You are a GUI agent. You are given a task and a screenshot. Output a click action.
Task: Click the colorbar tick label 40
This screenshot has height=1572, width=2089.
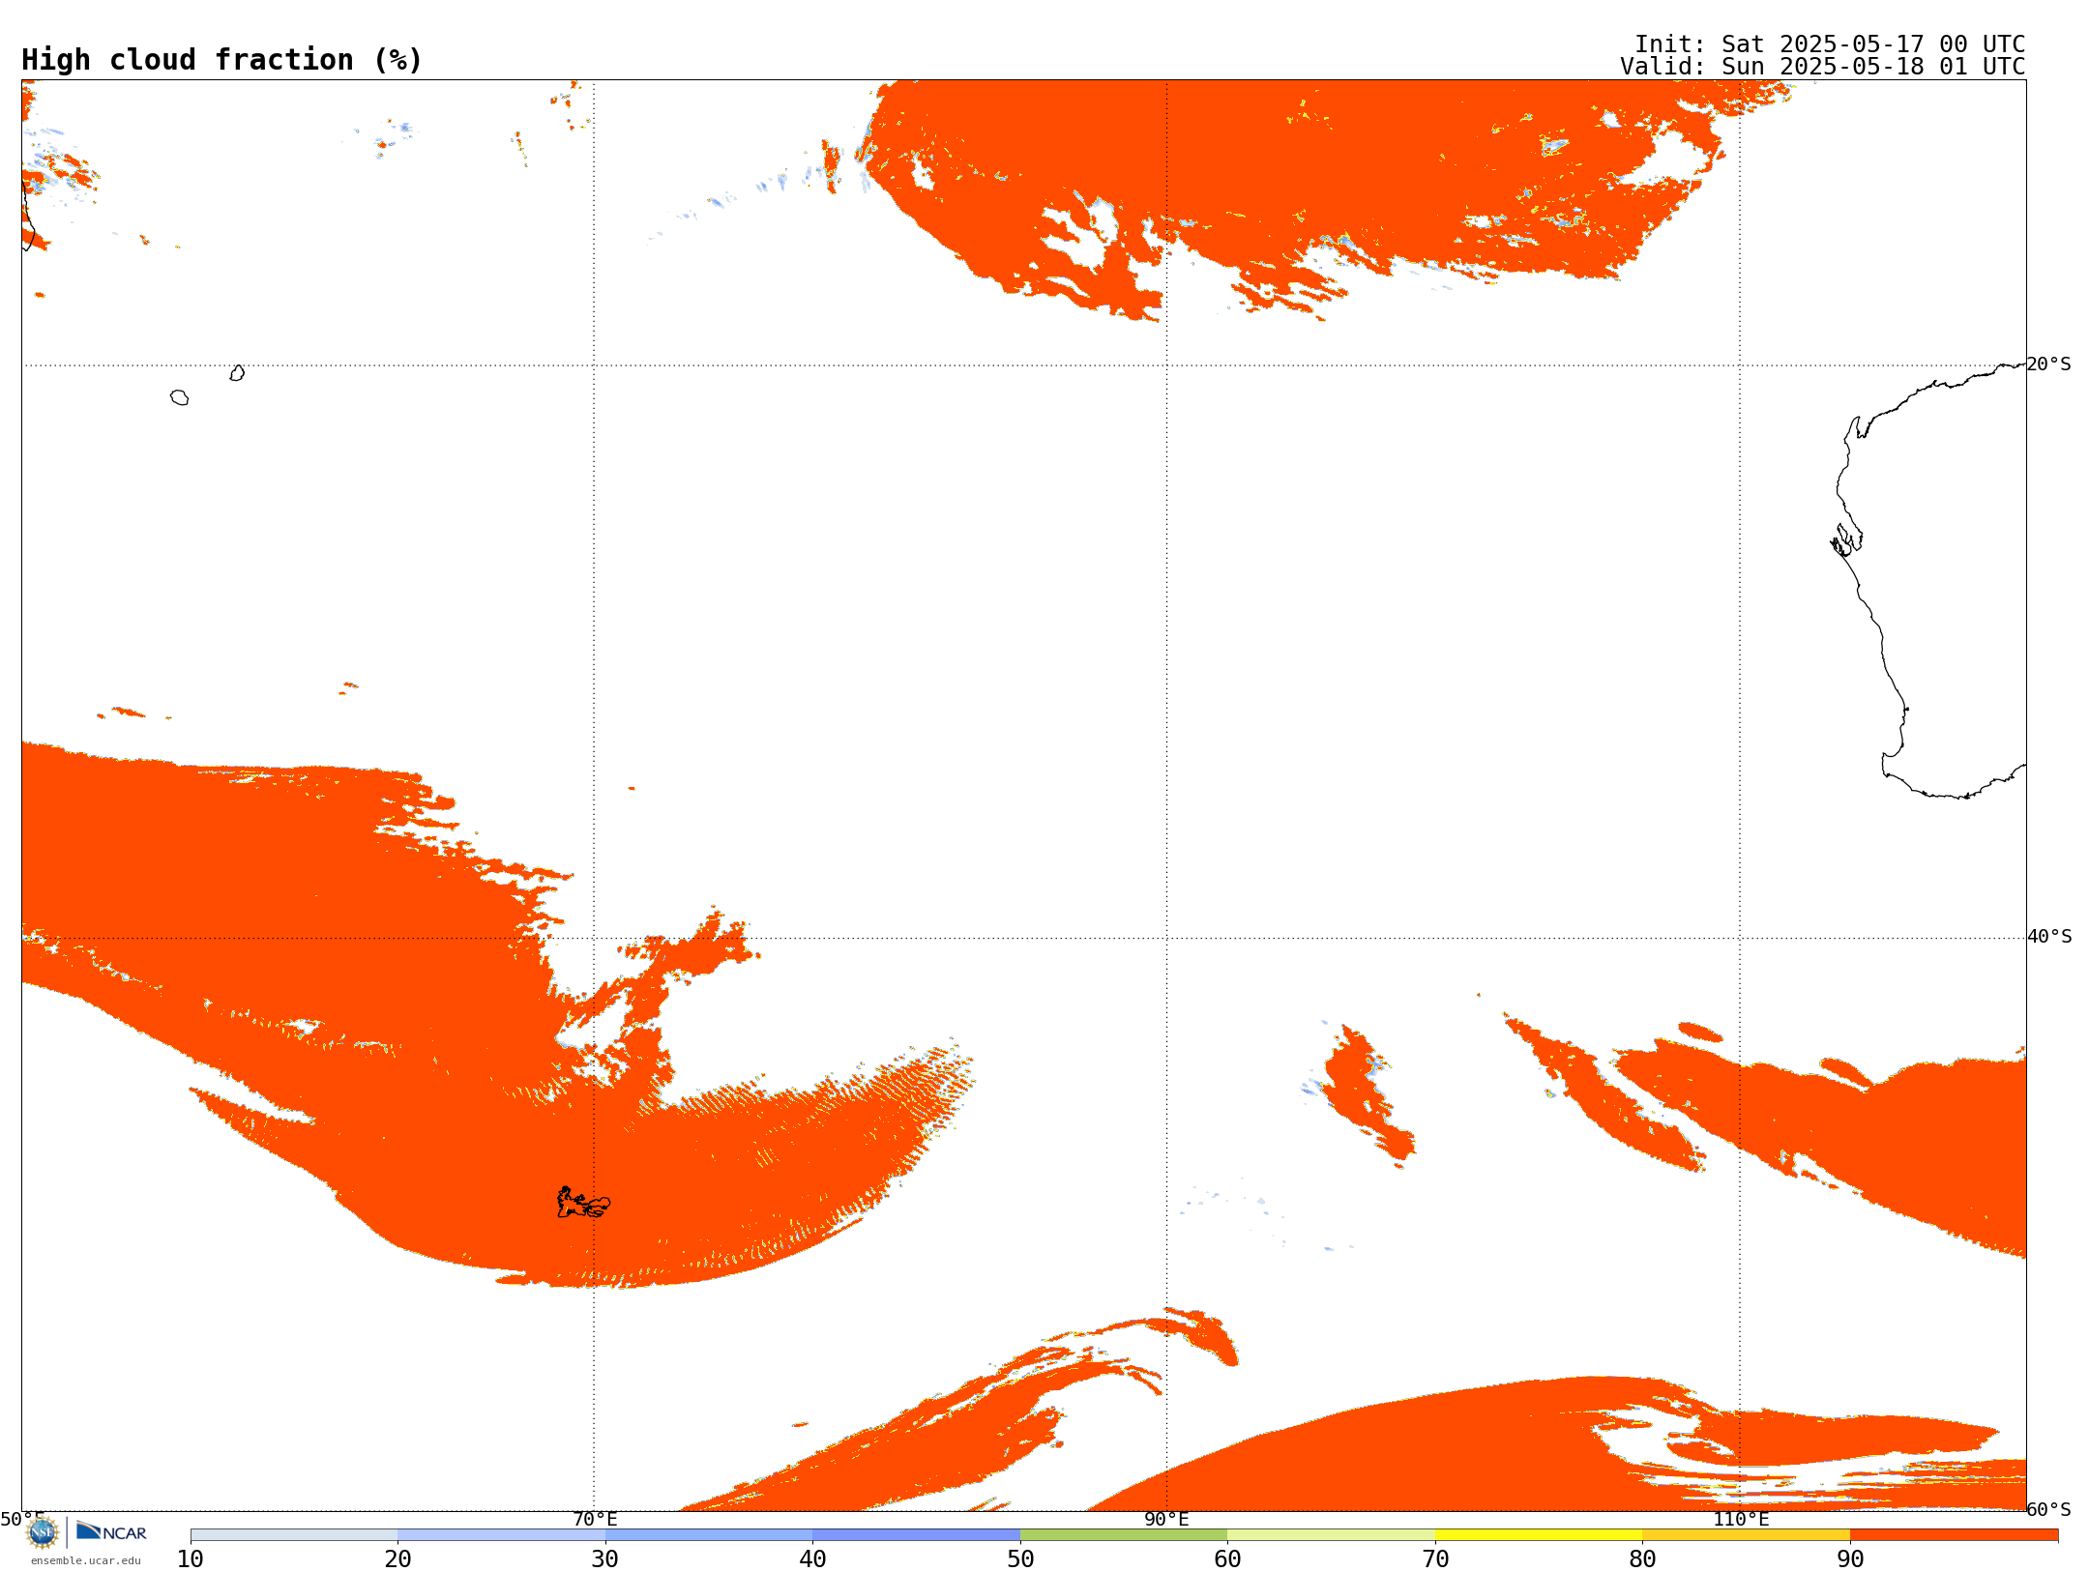[x=812, y=1559]
